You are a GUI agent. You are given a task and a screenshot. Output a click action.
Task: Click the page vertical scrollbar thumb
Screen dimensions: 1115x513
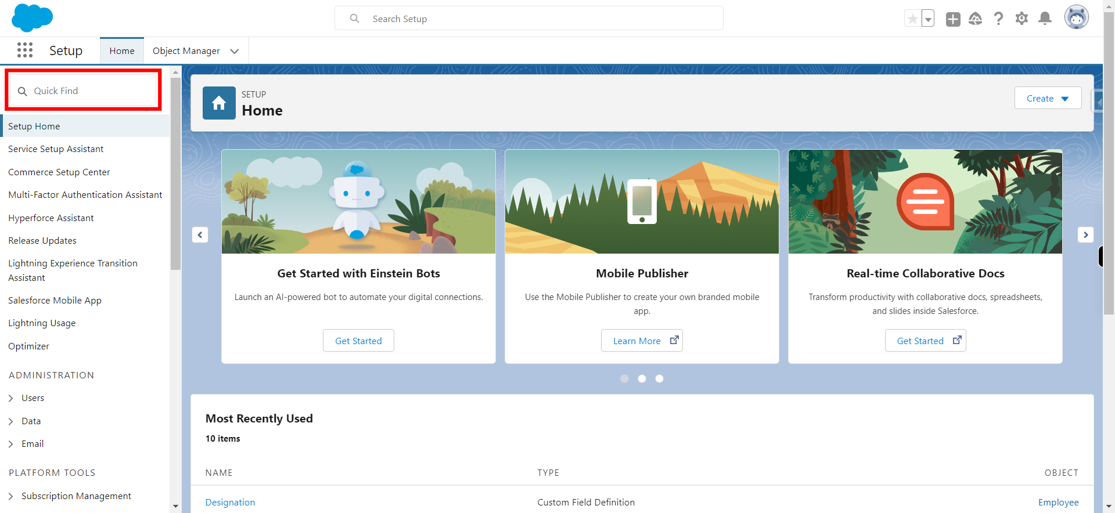pos(1109,162)
